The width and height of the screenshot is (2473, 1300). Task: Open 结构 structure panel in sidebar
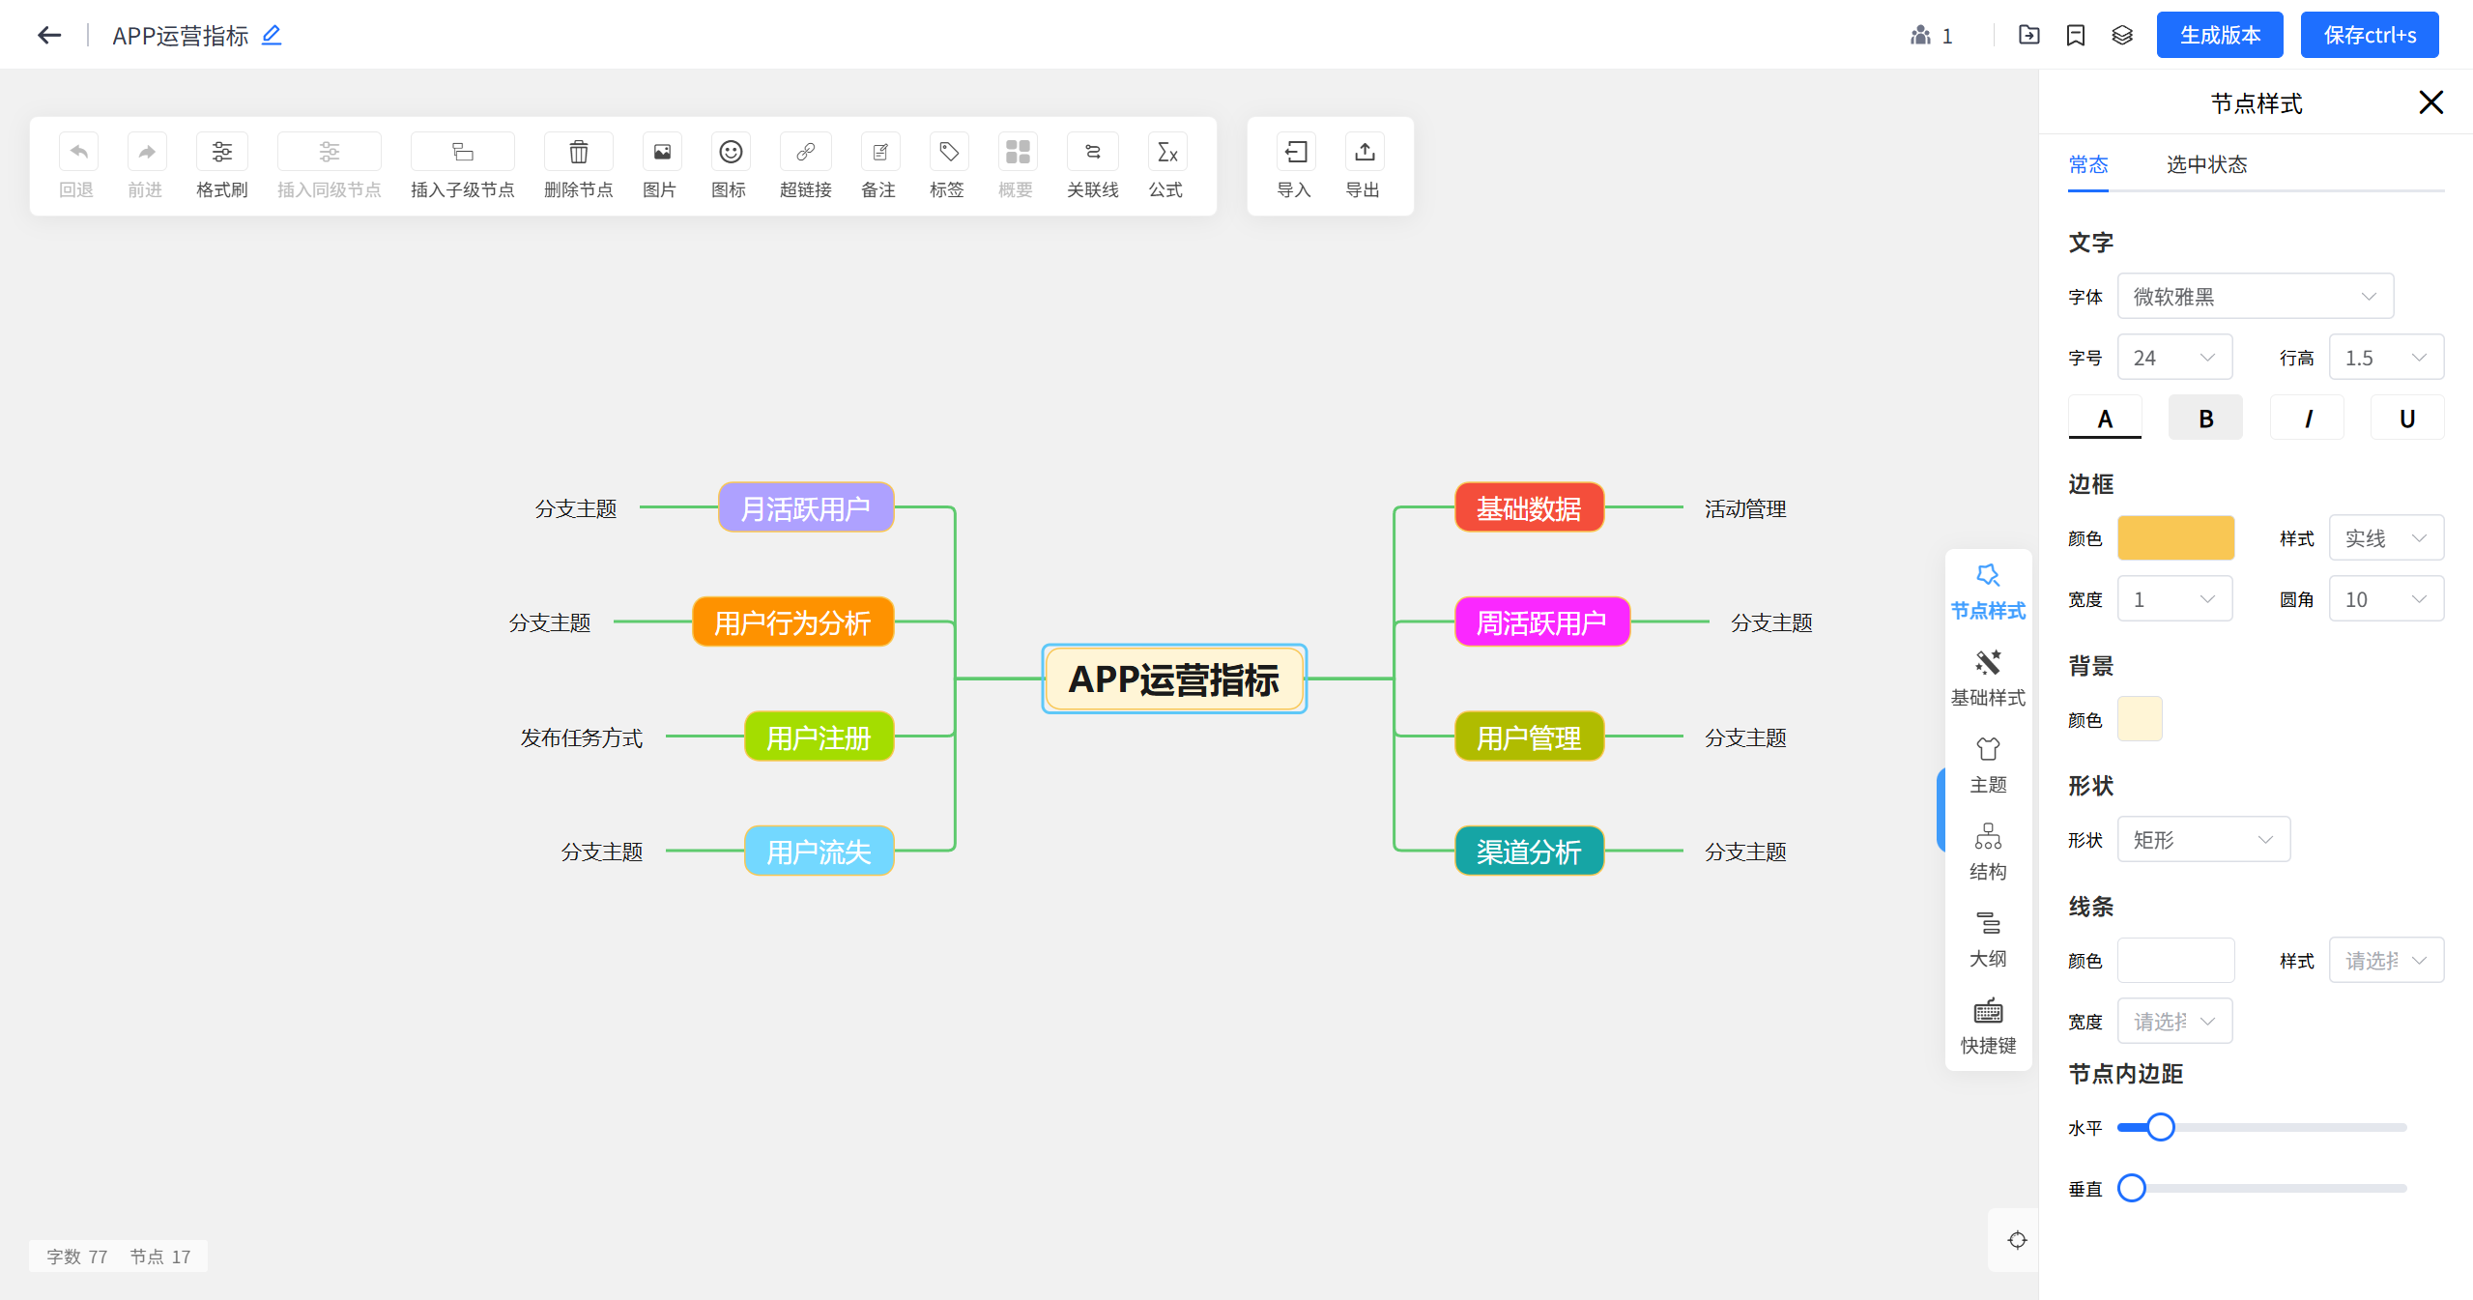coord(1987,851)
